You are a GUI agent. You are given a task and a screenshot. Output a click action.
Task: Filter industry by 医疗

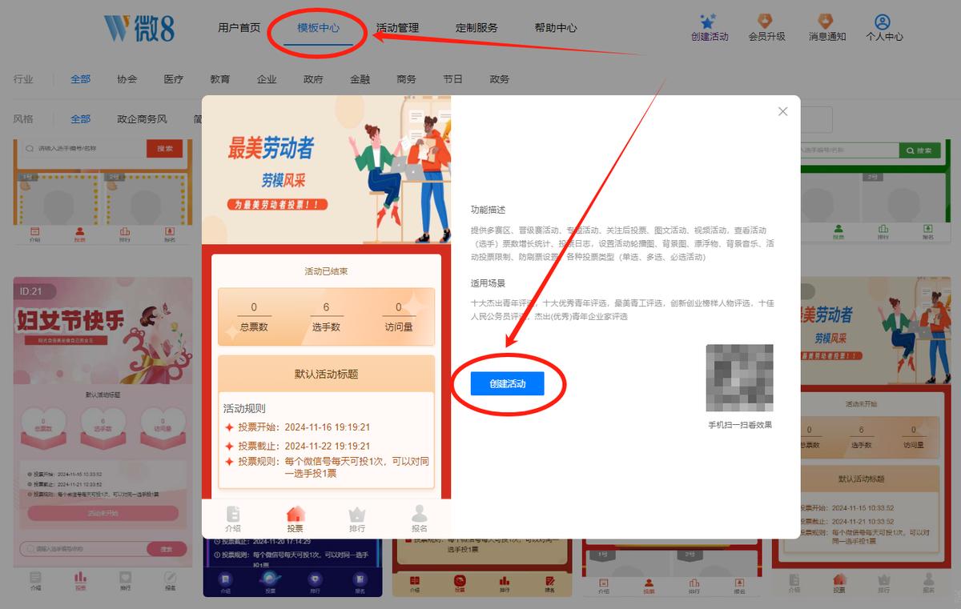click(x=173, y=79)
